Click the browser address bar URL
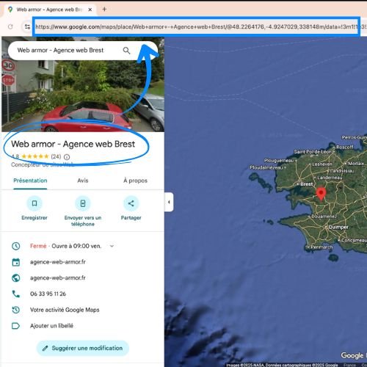 197,26
